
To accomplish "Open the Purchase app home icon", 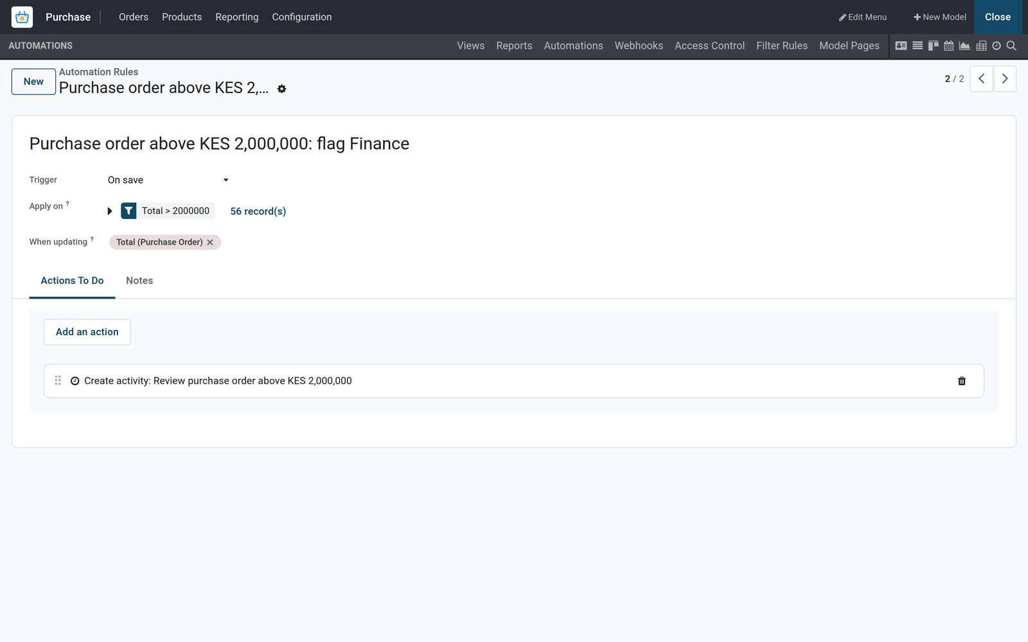I will click(22, 17).
